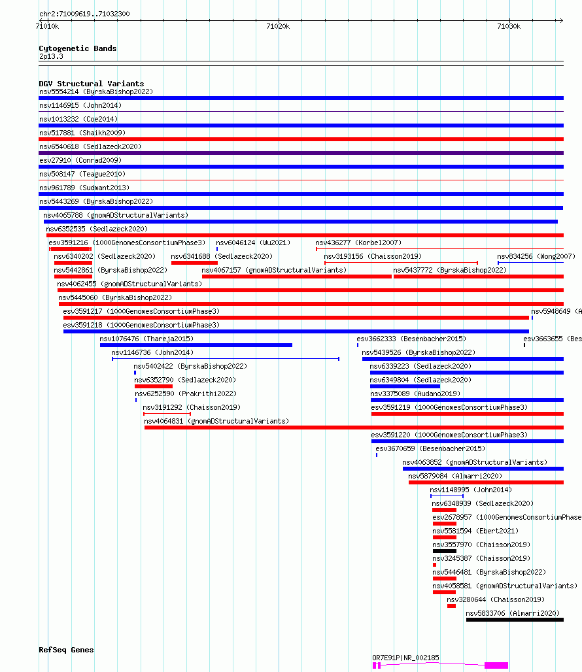Click esv3591220 (1000GenomesConsortiumPhase3) label
This screenshot has height=672, width=582.
tap(449, 435)
